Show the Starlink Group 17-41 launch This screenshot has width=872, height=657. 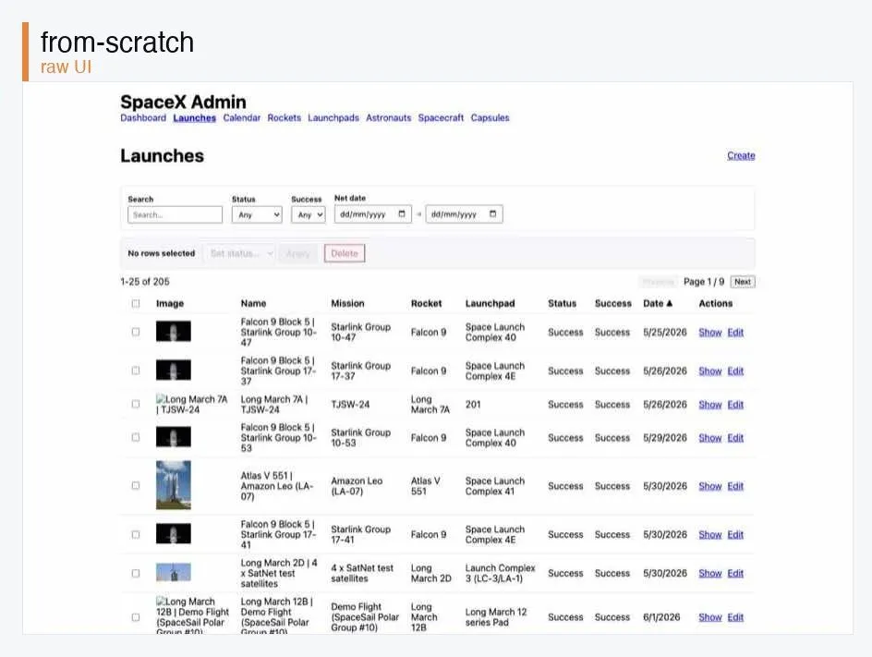(710, 535)
